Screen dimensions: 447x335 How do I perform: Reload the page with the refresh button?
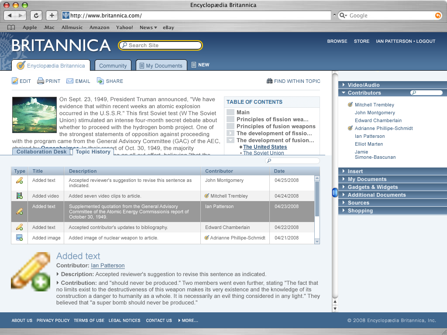pos(36,15)
